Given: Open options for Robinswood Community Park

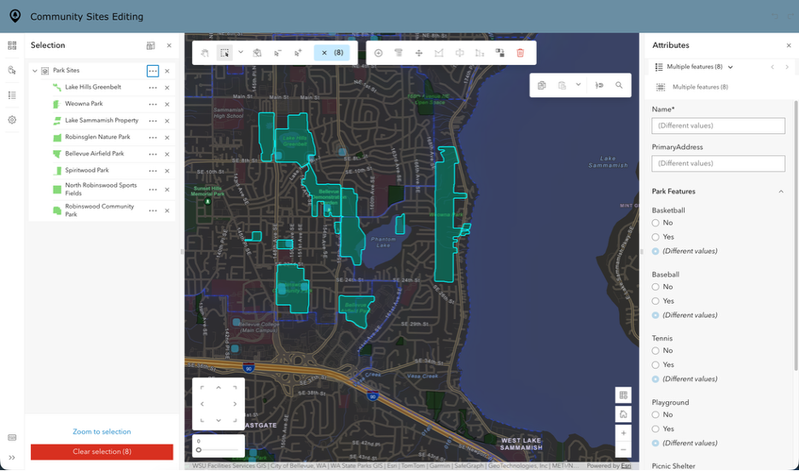Looking at the screenshot, I should [152, 210].
